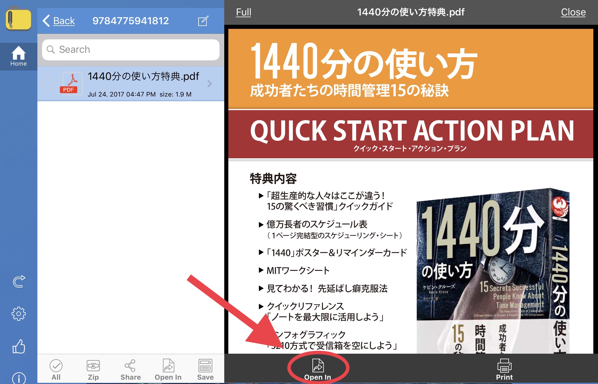Click the file name 1440分の使い方特典.pdf in the list

tap(143, 76)
